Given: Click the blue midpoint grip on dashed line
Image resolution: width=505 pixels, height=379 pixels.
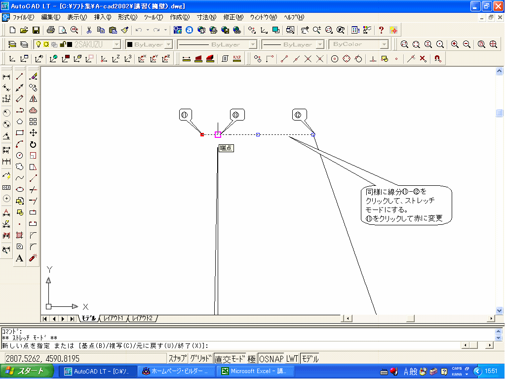Looking at the screenshot, I should [258, 134].
